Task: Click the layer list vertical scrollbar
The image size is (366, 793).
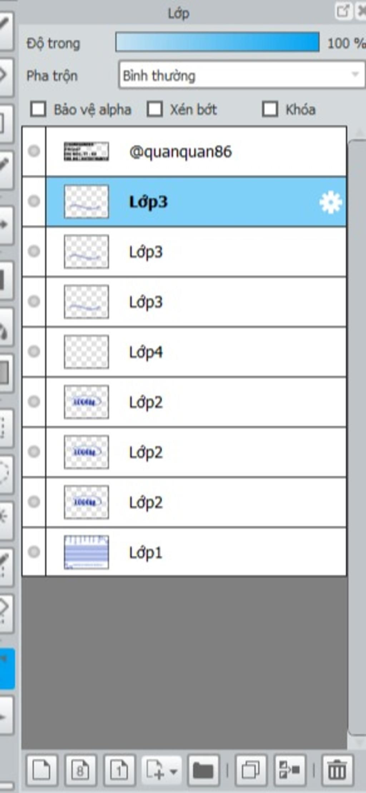Action: [x=356, y=438]
